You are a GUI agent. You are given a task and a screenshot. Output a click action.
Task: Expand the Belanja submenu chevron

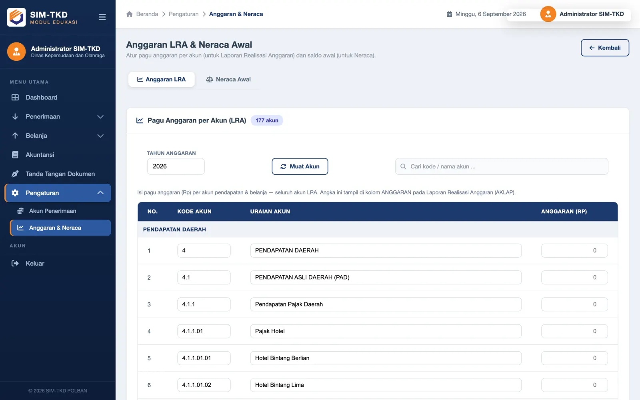pos(100,136)
